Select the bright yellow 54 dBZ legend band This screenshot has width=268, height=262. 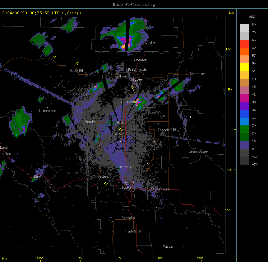(244, 67)
